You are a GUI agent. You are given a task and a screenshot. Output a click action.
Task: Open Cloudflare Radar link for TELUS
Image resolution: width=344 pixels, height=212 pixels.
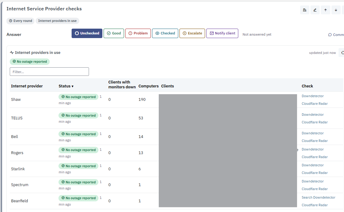(315, 122)
